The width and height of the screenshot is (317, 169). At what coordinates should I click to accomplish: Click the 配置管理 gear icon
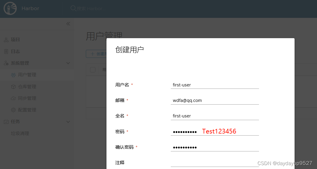click(13, 110)
